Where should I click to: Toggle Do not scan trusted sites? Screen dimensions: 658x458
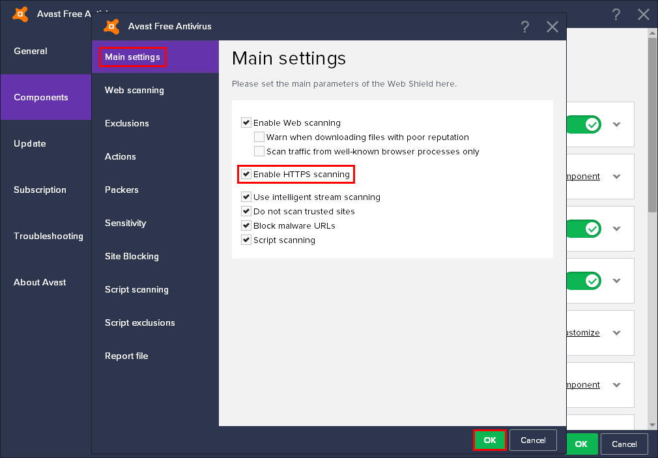[246, 211]
